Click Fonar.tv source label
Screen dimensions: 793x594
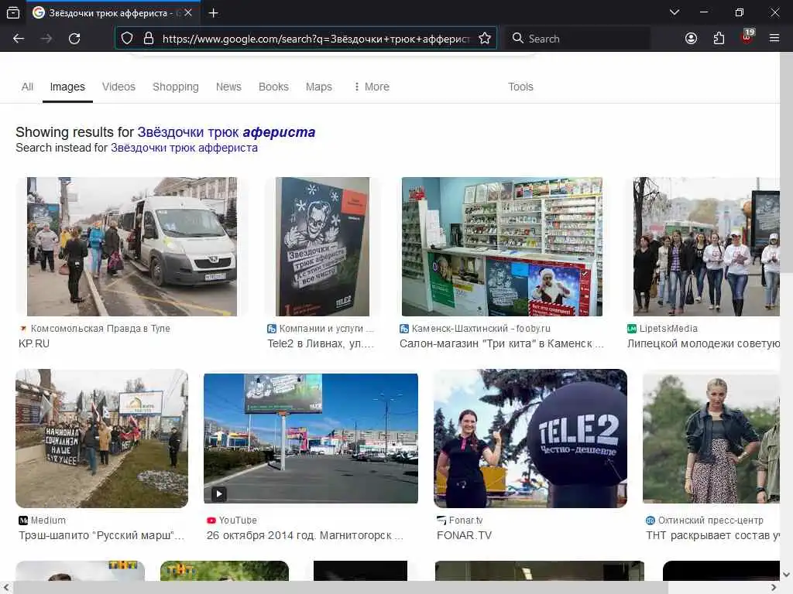465,521
